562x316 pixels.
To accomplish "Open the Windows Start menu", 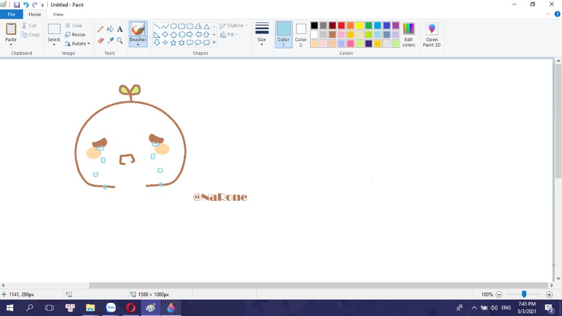I will (10, 308).
